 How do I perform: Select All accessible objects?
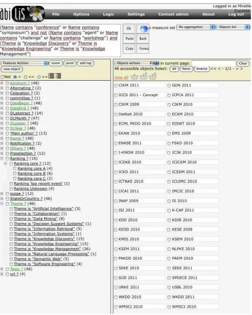(174, 69)
